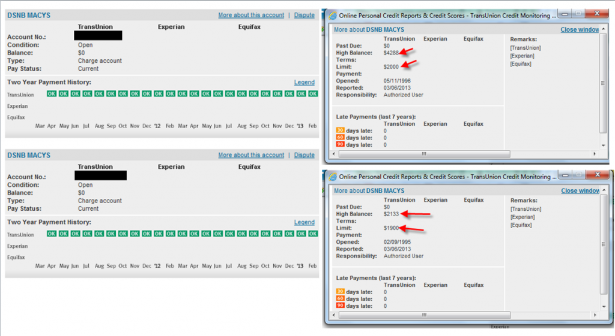Open 'More about this account' for the first DSNB MACYS
Image resolution: width=615 pixels, height=336 pixels.
(x=251, y=15)
